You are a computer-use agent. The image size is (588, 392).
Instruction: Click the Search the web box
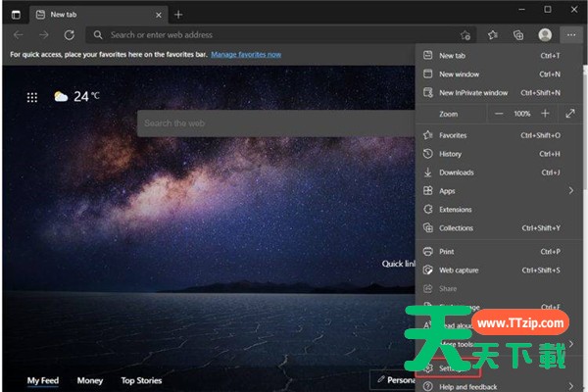pos(276,123)
